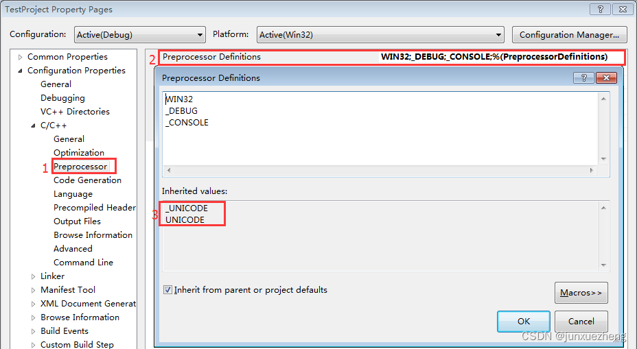The width and height of the screenshot is (637, 349).
Task: Click the Macros>> button
Action: click(x=581, y=293)
